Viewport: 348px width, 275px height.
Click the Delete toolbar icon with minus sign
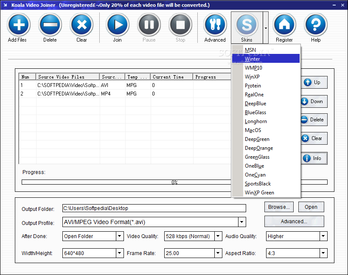coord(50,25)
